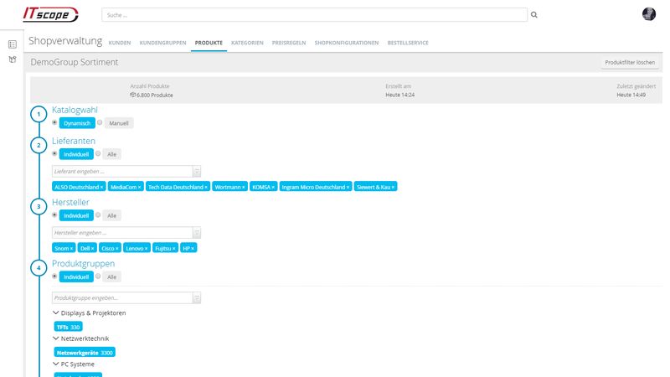Click Produktfilter löschen button

point(630,63)
